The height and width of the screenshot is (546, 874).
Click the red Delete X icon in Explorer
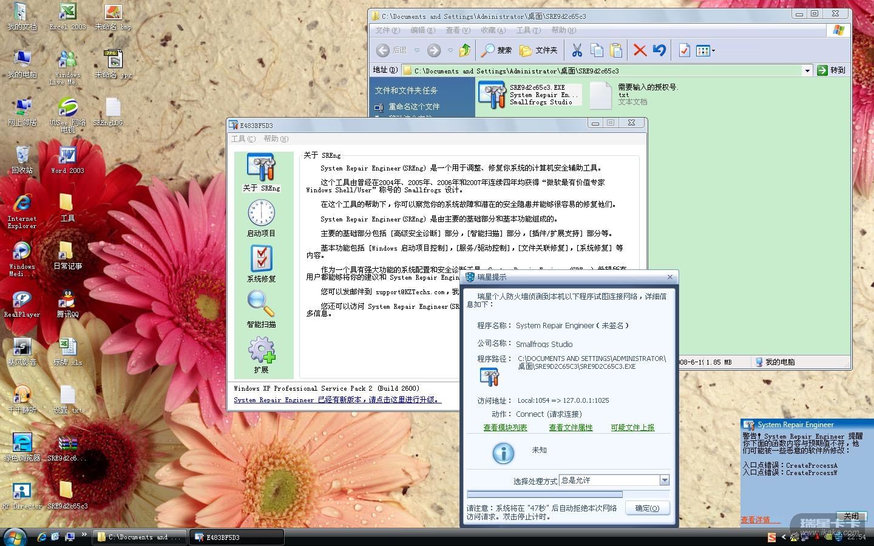pos(640,50)
